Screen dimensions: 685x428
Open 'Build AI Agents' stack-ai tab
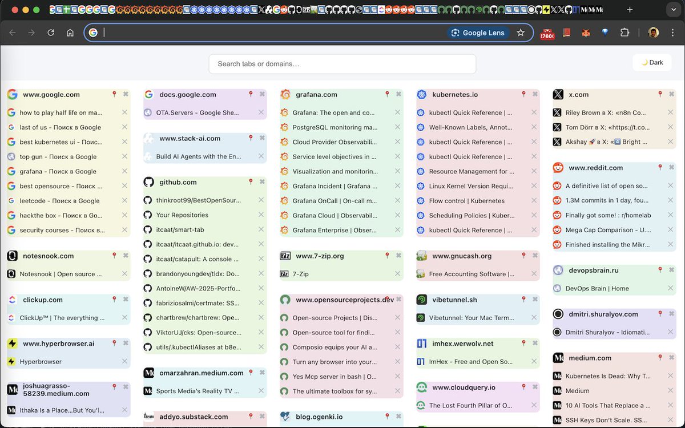(199, 156)
